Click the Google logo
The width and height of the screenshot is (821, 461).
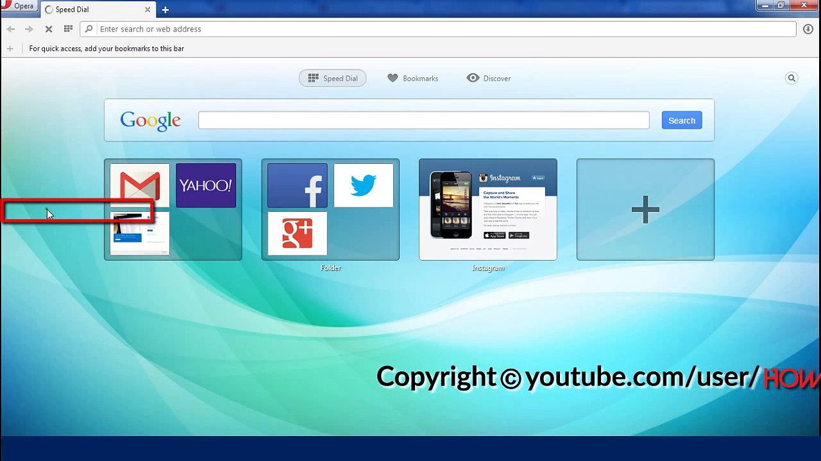click(151, 121)
